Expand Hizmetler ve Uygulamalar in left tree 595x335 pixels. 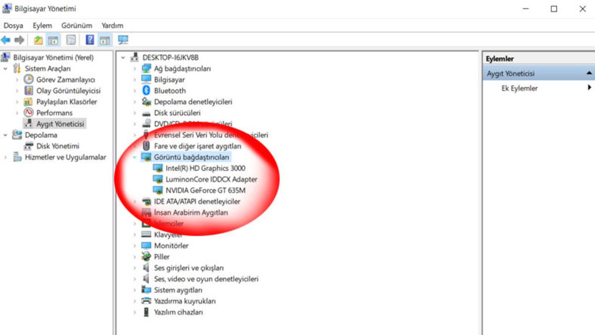pyautogui.click(x=5, y=157)
